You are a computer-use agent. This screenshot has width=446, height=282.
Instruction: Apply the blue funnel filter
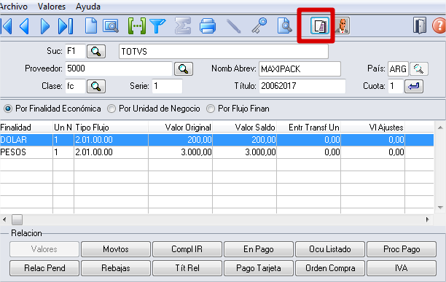click(x=157, y=26)
